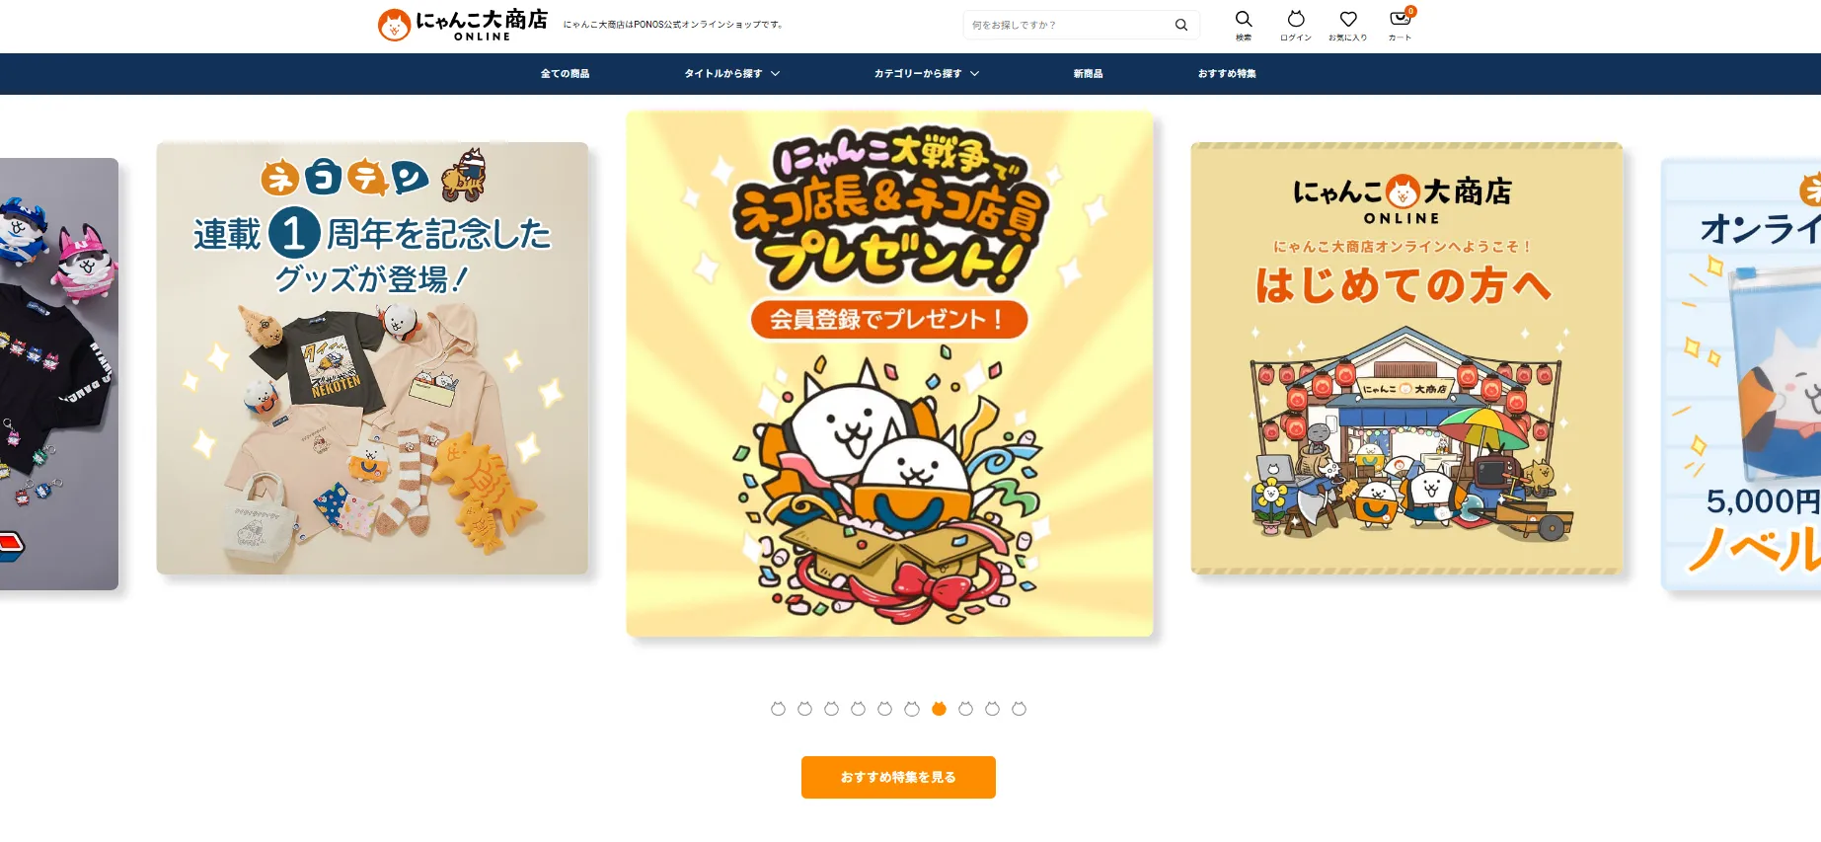The image size is (1821, 842).
Task: Open the ログイン cat-head login icon
Action: click(1296, 26)
